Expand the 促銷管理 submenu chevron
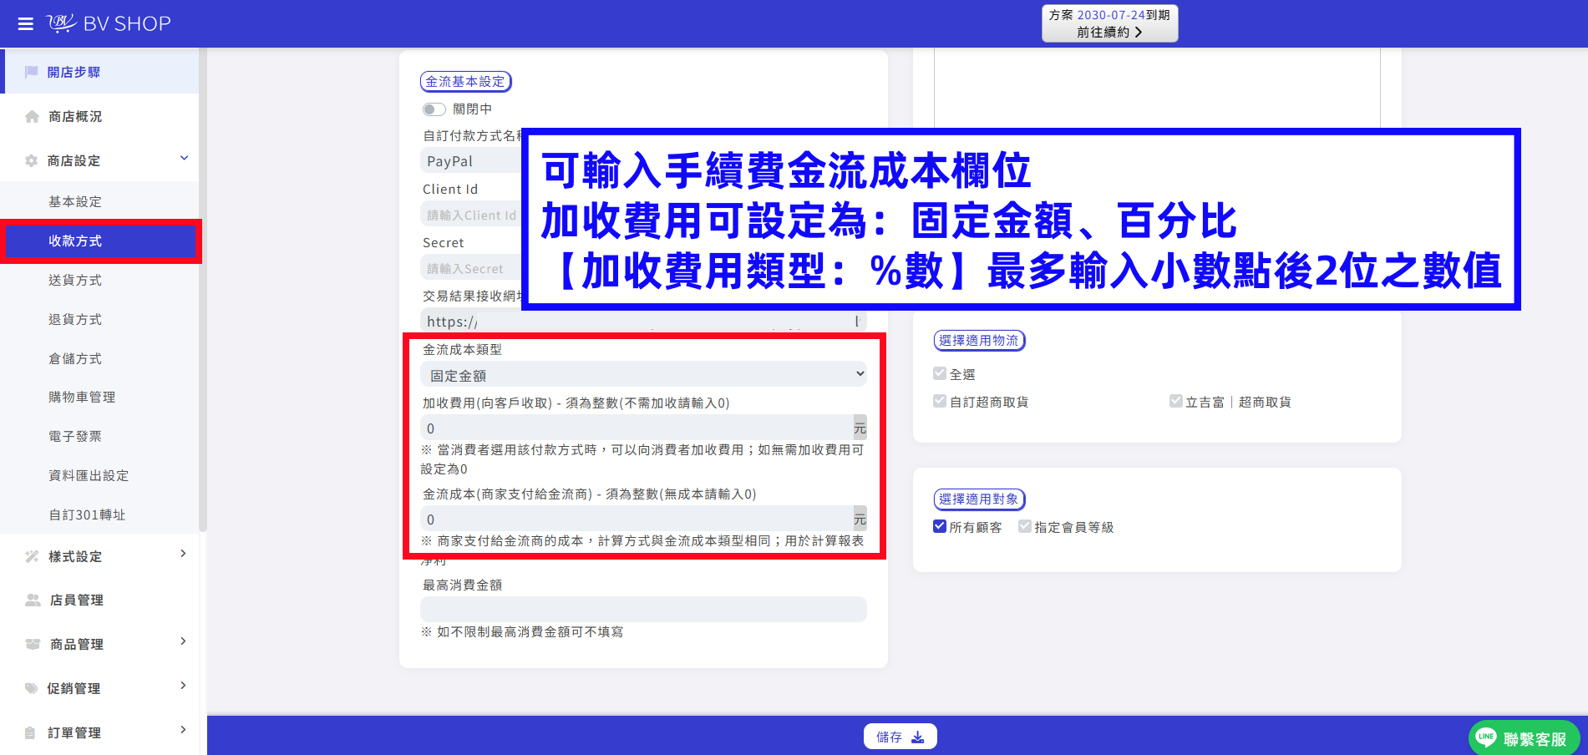This screenshot has height=755, width=1588. 184,686
